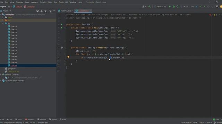Collapse the CodingBat project root
Screen dimensions: 222x124
point(1,14)
